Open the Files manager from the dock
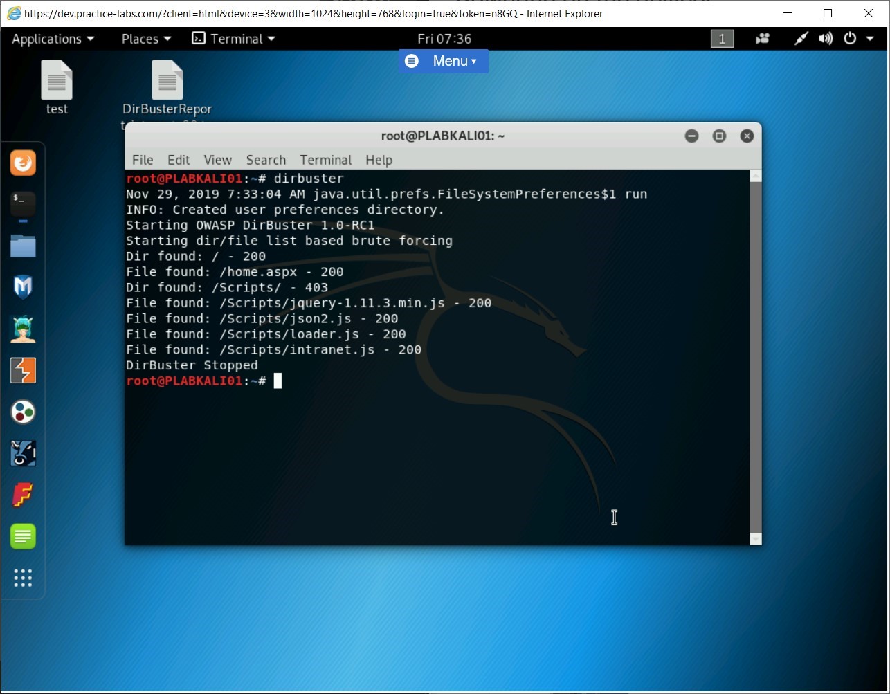Image resolution: width=890 pixels, height=694 pixels. (x=23, y=246)
